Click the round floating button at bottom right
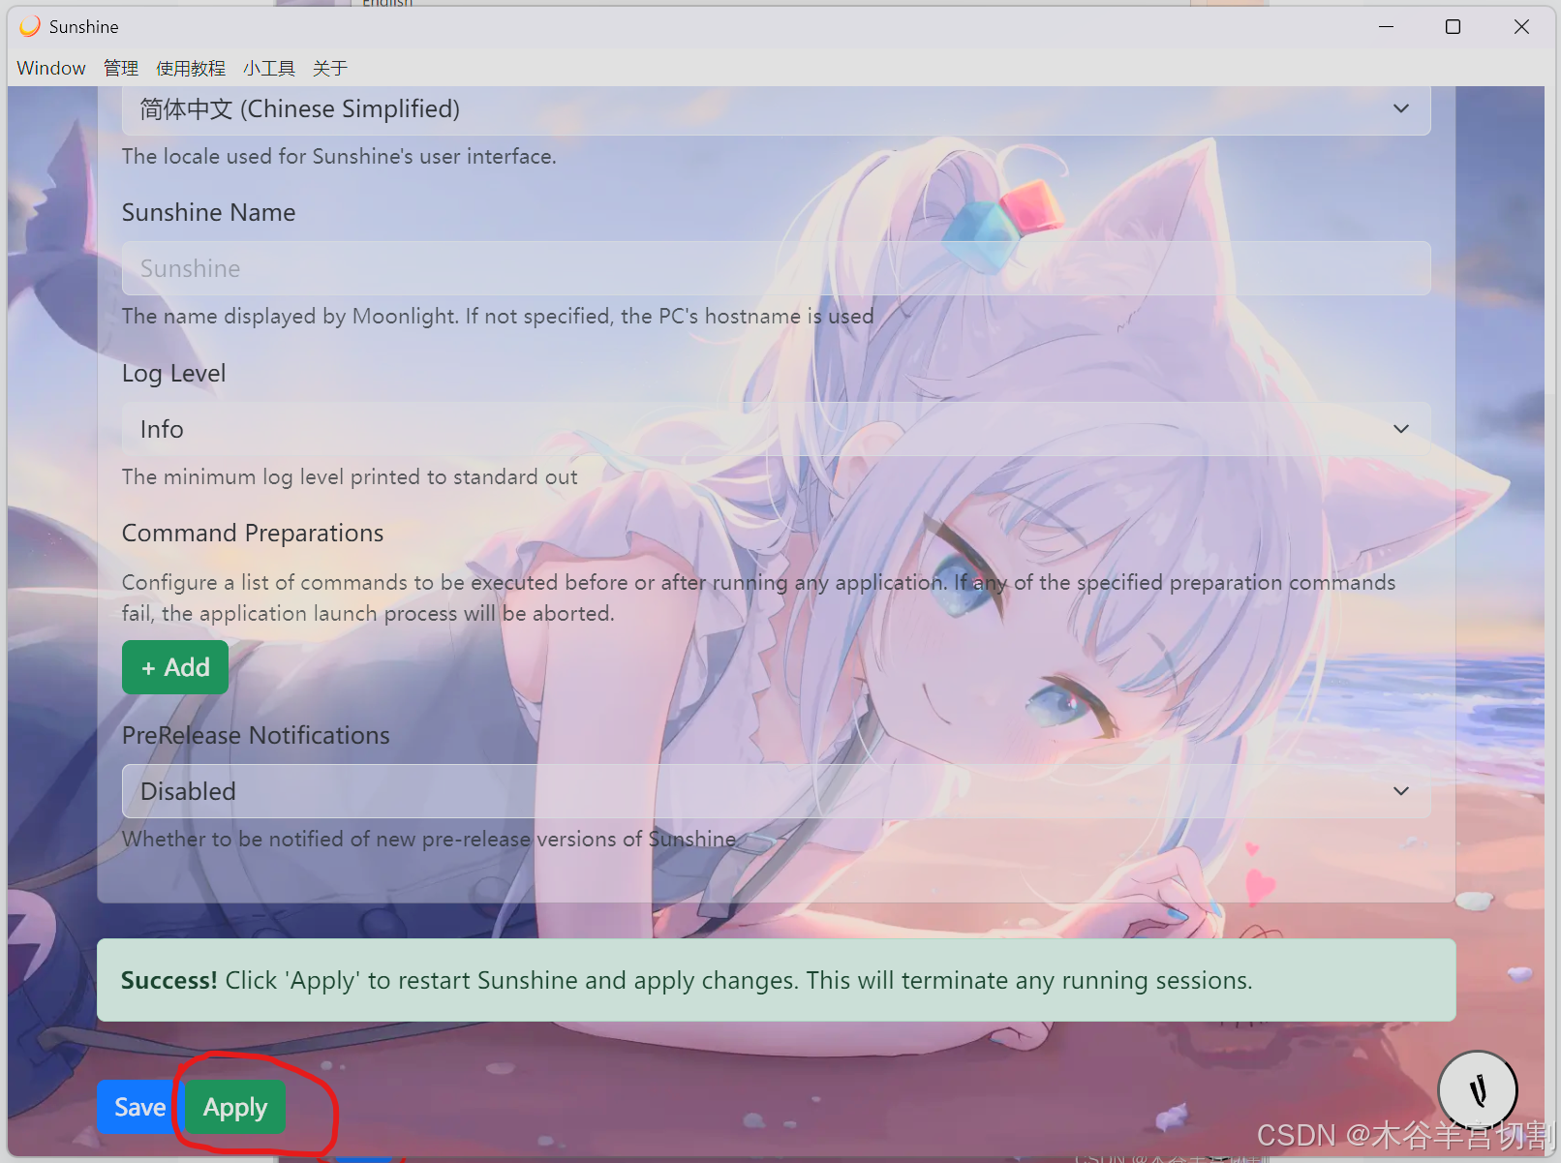This screenshot has width=1561, height=1163. [x=1478, y=1090]
